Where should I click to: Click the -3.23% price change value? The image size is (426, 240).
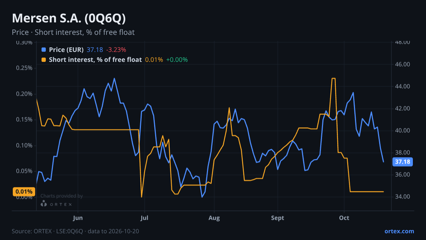tap(116, 50)
